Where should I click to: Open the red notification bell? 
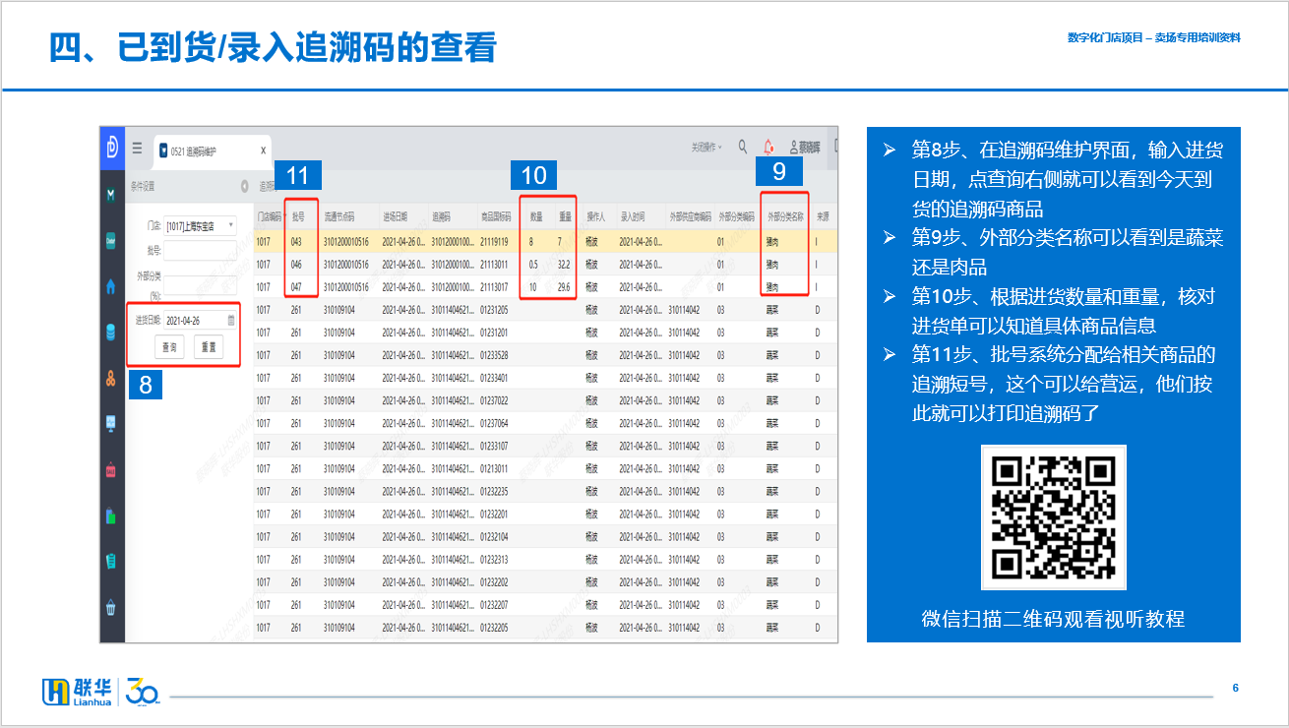[768, 148]
